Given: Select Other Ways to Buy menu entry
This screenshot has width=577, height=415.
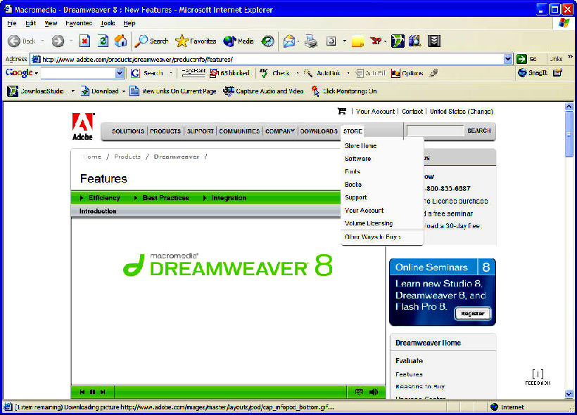Looking at the screenshot, I should pyautogui.click(x=372, y=237).
